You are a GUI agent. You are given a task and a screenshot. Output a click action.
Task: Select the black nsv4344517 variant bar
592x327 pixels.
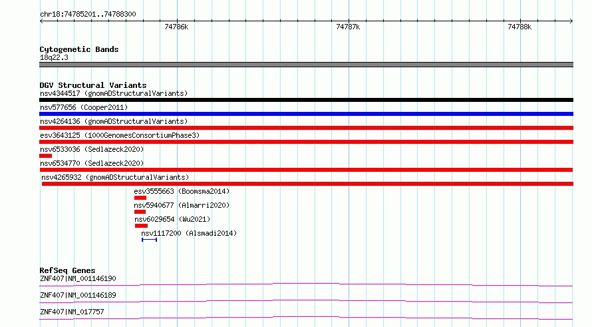[306, 100]
